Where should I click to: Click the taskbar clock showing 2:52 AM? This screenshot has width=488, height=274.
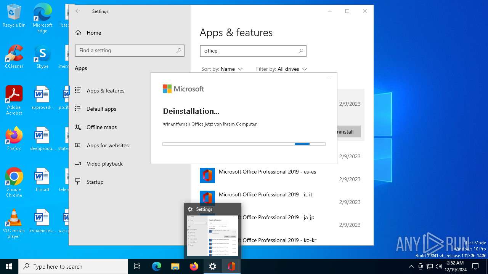click(455, 266)
